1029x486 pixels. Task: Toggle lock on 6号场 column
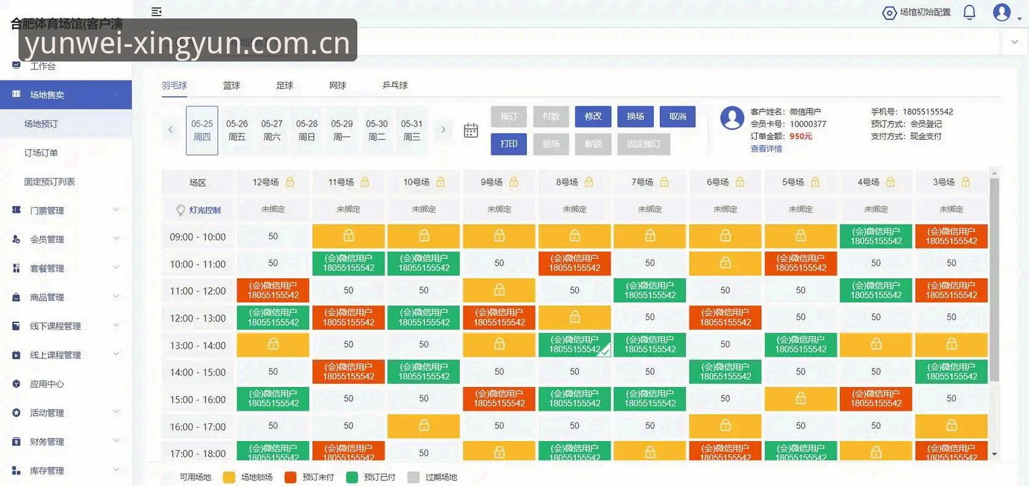(740, 182)
